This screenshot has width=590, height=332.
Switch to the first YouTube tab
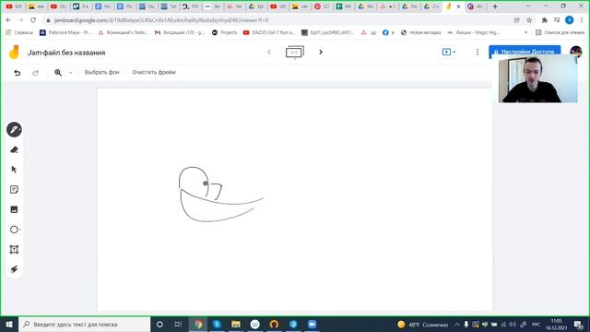tap(14, 6)
